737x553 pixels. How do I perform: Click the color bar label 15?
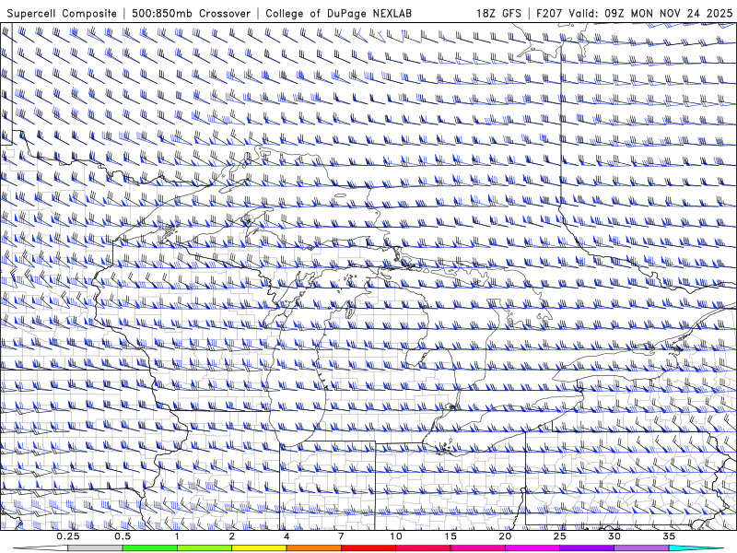(450, 536)
